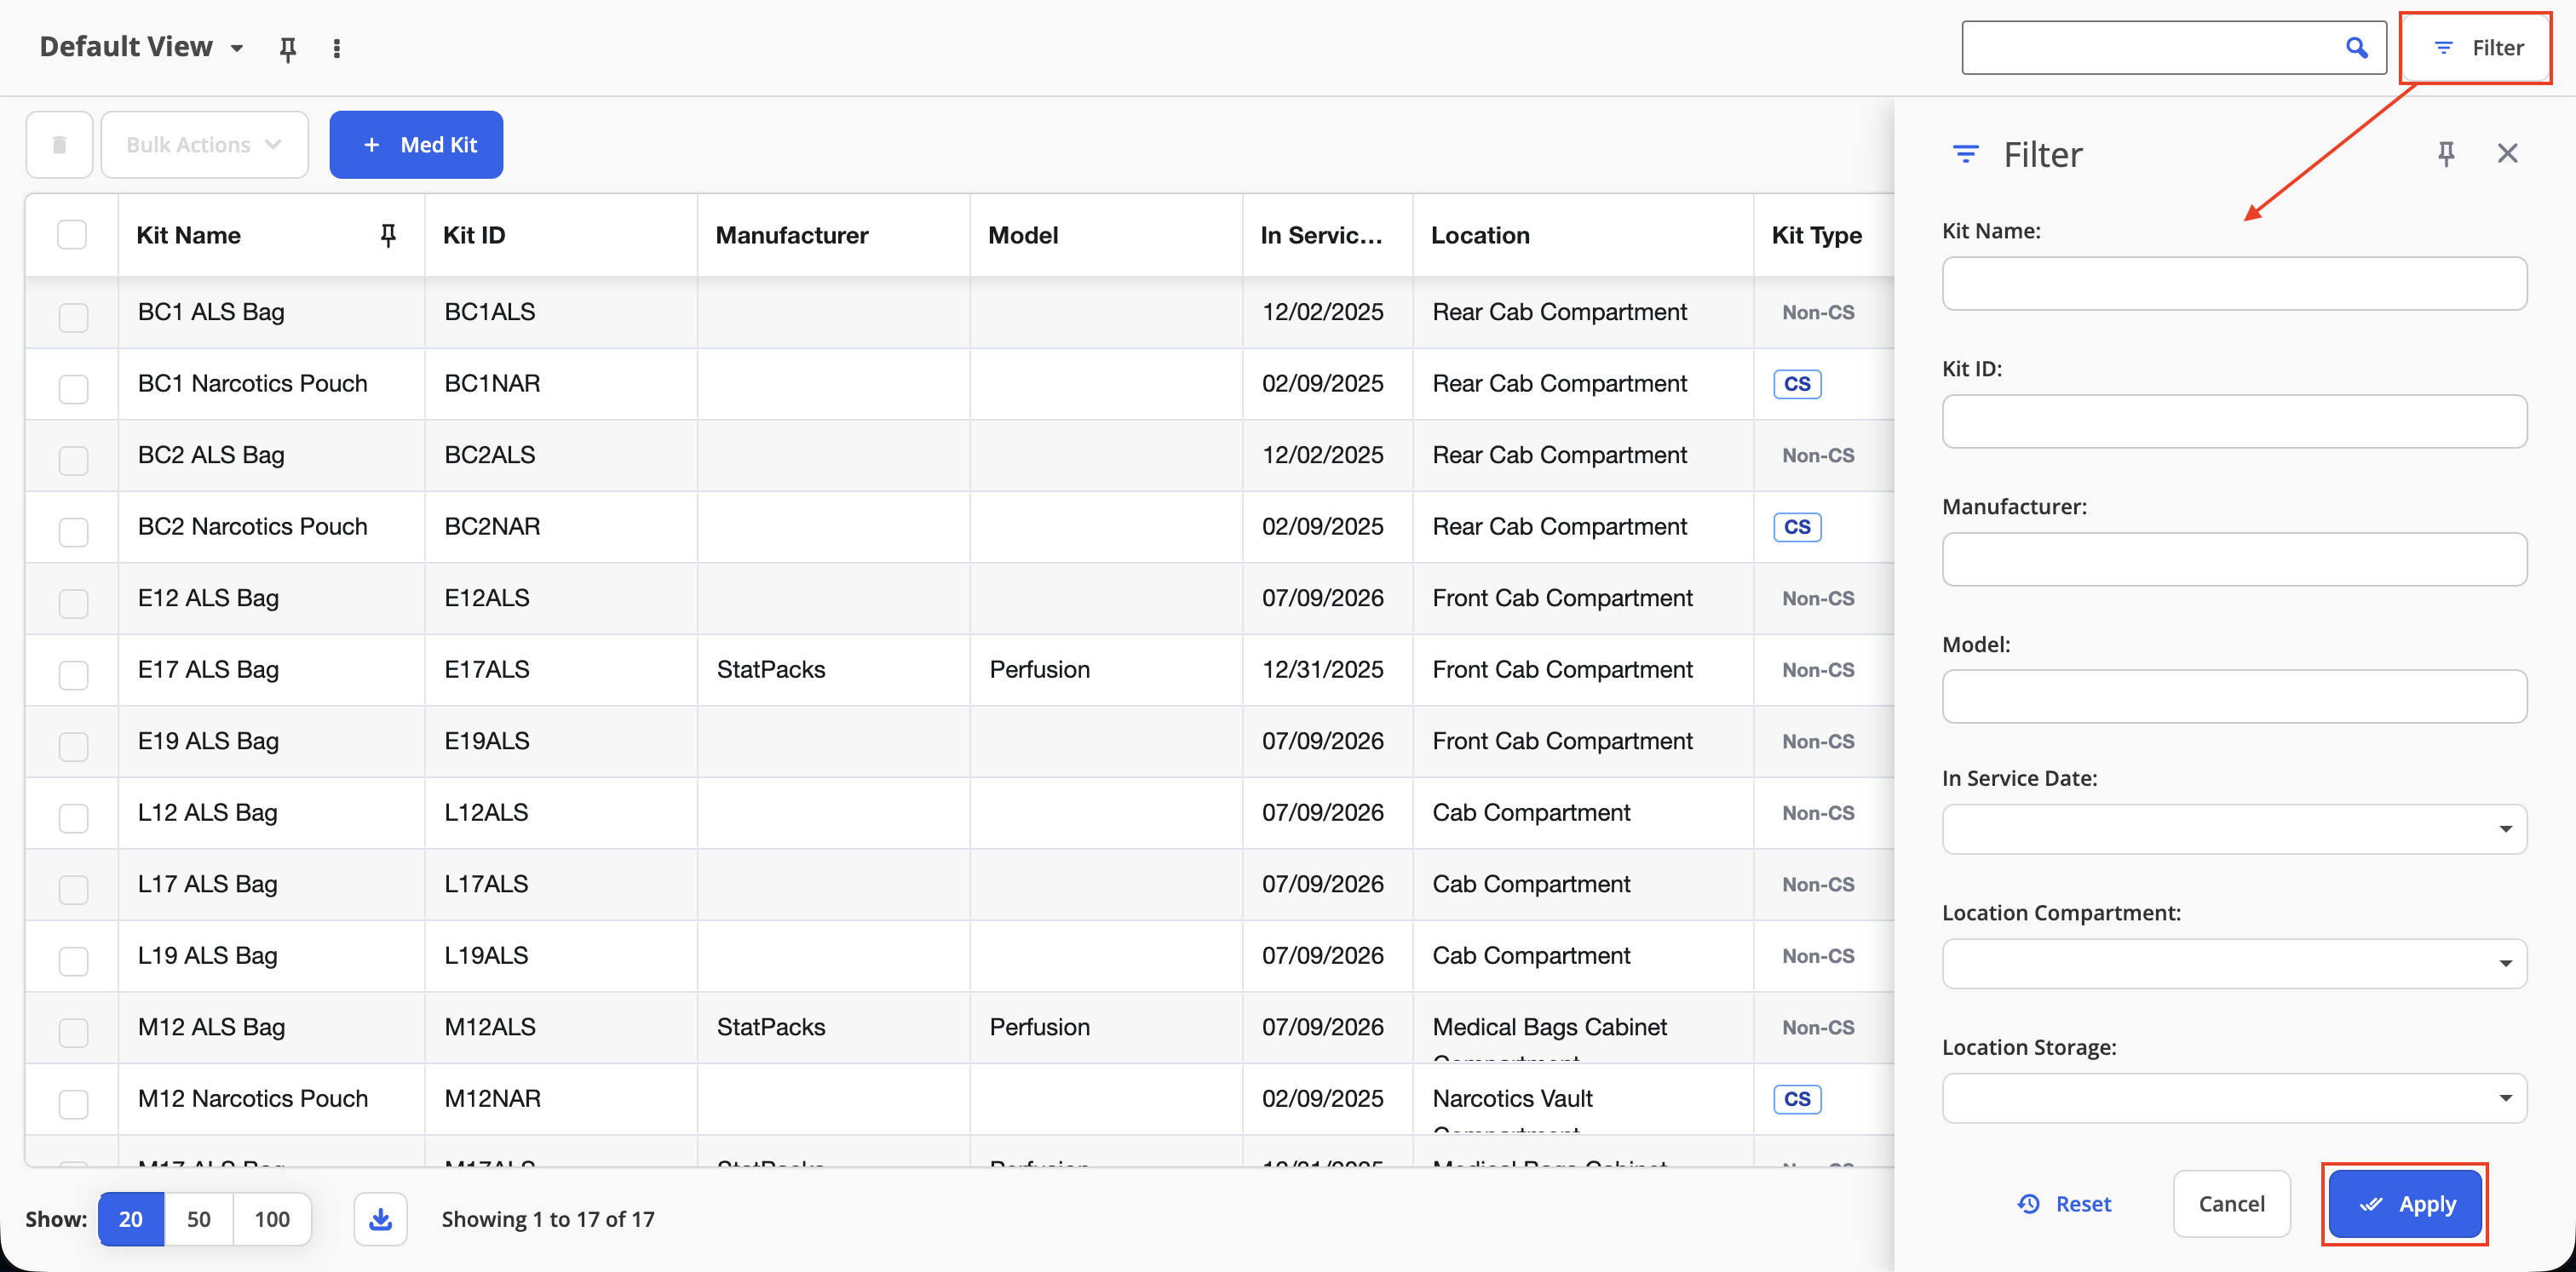Screen dimensions: 2576x1272
Task: Click the Manufacturer filter input
Action: point(2234,559)
